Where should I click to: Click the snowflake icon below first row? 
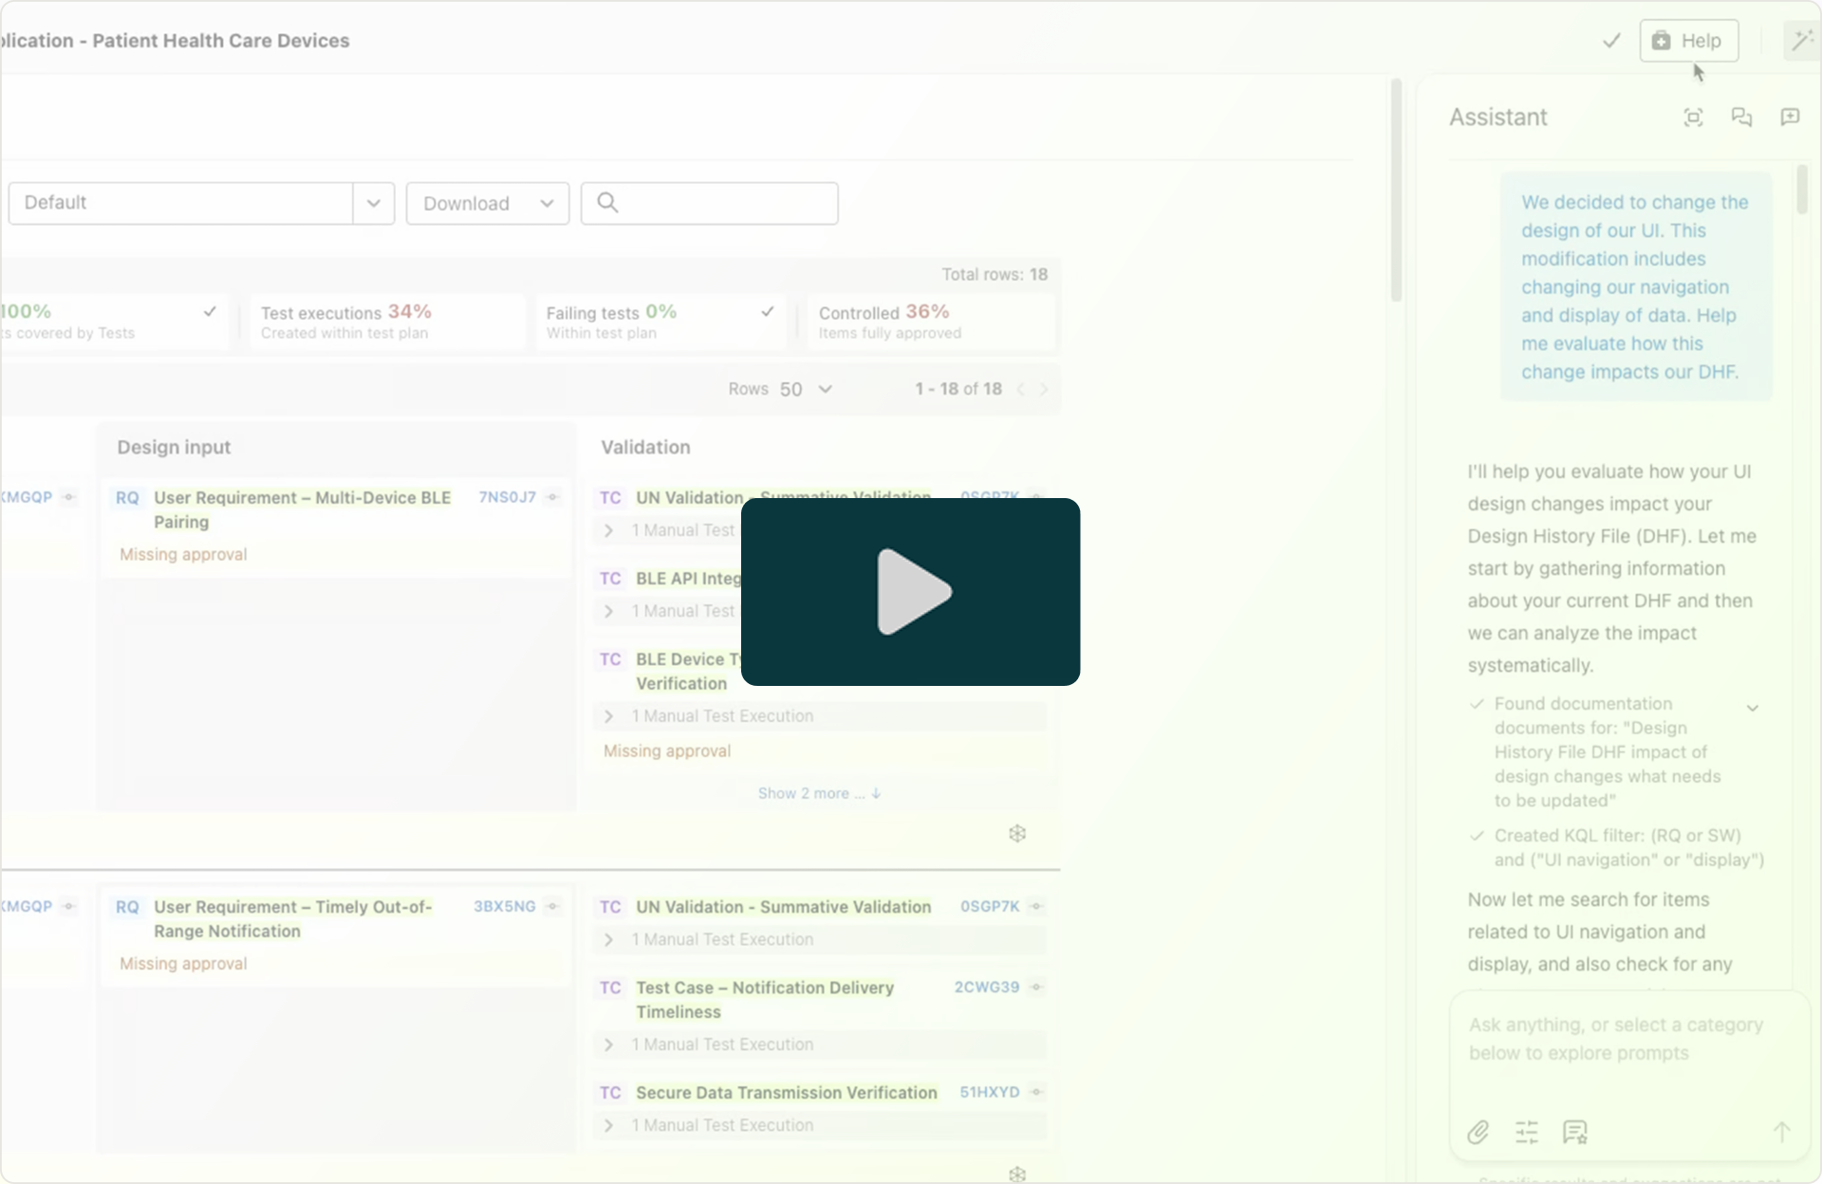1017,833
